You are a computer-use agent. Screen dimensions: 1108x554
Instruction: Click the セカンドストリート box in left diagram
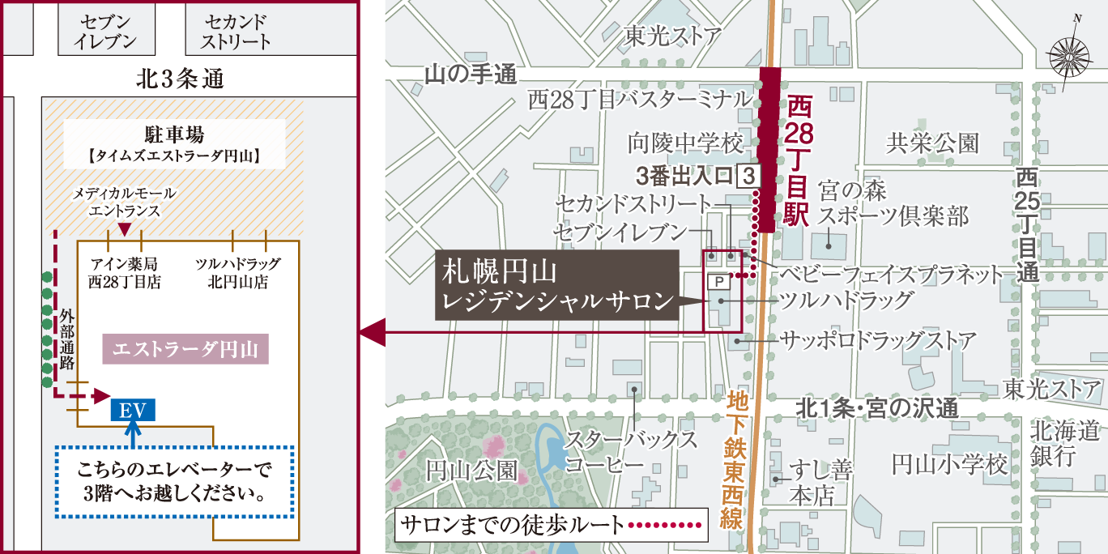[236, 32]
